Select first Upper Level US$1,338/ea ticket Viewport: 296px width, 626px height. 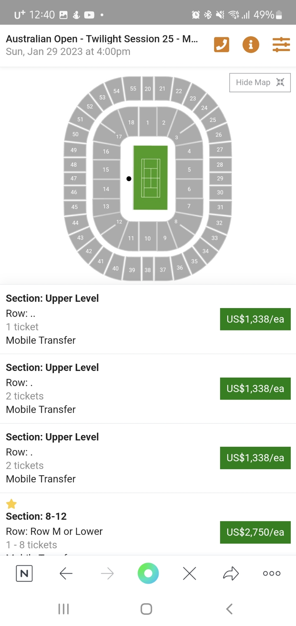pos(255,319)
